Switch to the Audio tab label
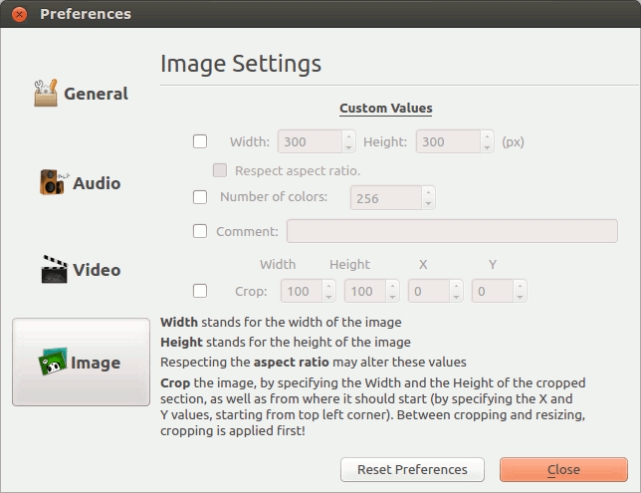 pos(97,183)
